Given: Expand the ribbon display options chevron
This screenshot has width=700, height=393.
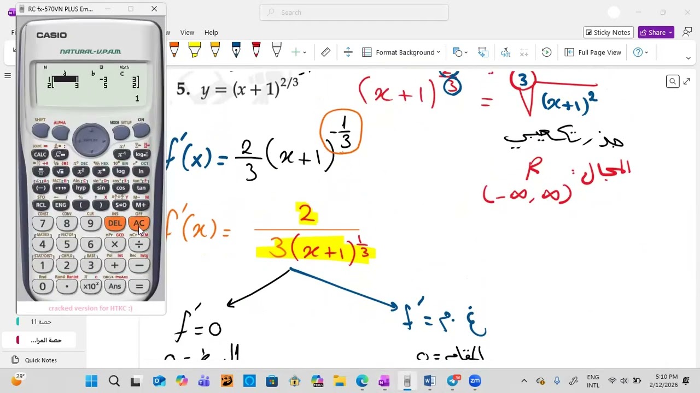Looking at the screenshot, I should click(x=688, y=58).
